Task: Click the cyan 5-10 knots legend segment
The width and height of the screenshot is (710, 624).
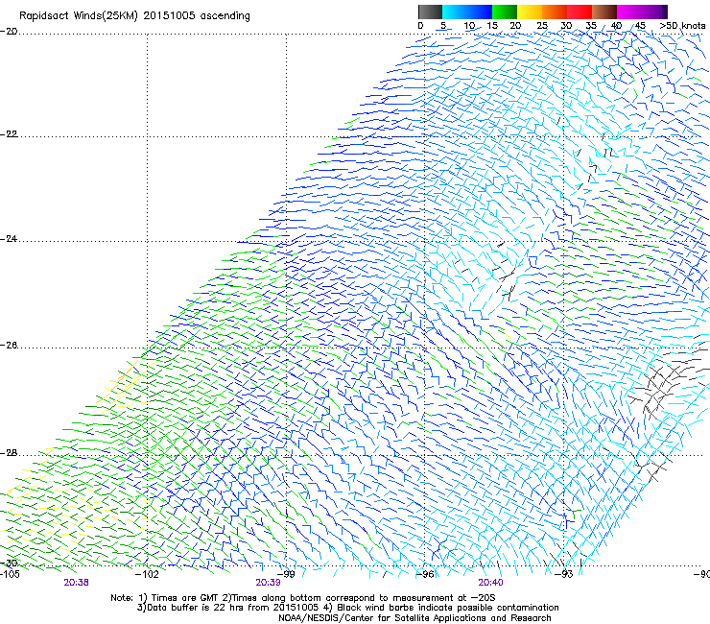Action: tap(455, 12)
